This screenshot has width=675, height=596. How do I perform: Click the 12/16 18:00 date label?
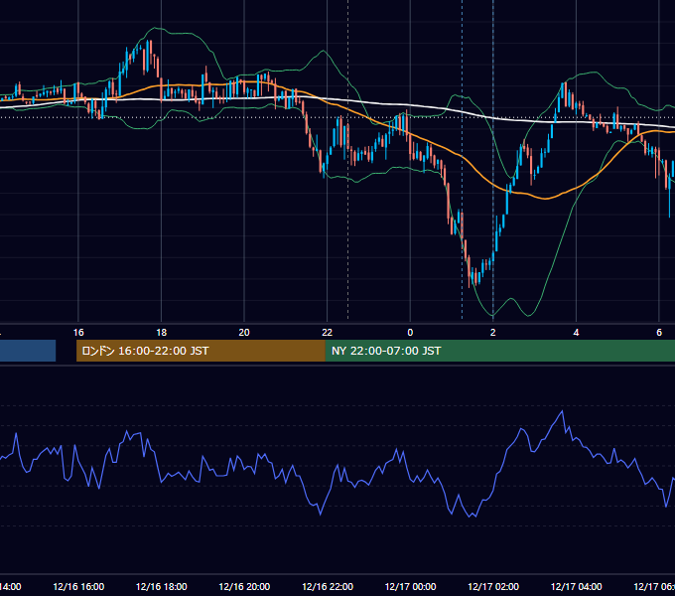point(162,587)
